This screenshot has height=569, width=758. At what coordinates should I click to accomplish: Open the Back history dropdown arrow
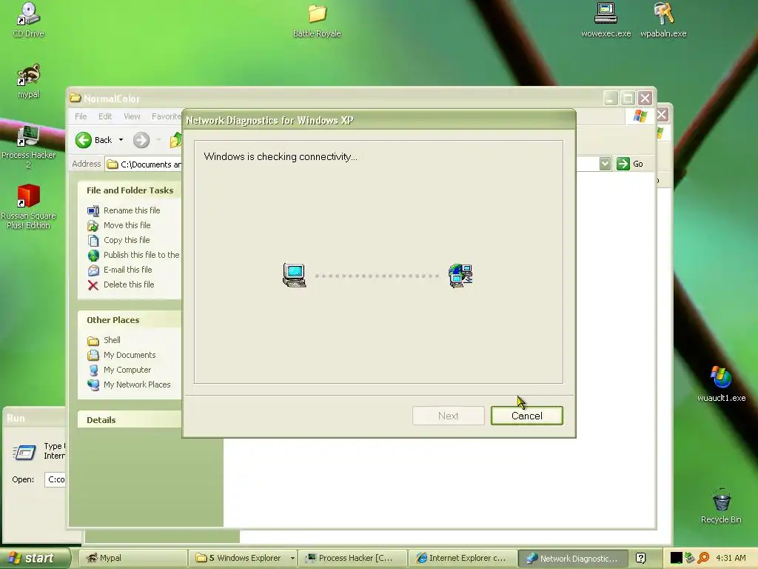coord(121,140)
